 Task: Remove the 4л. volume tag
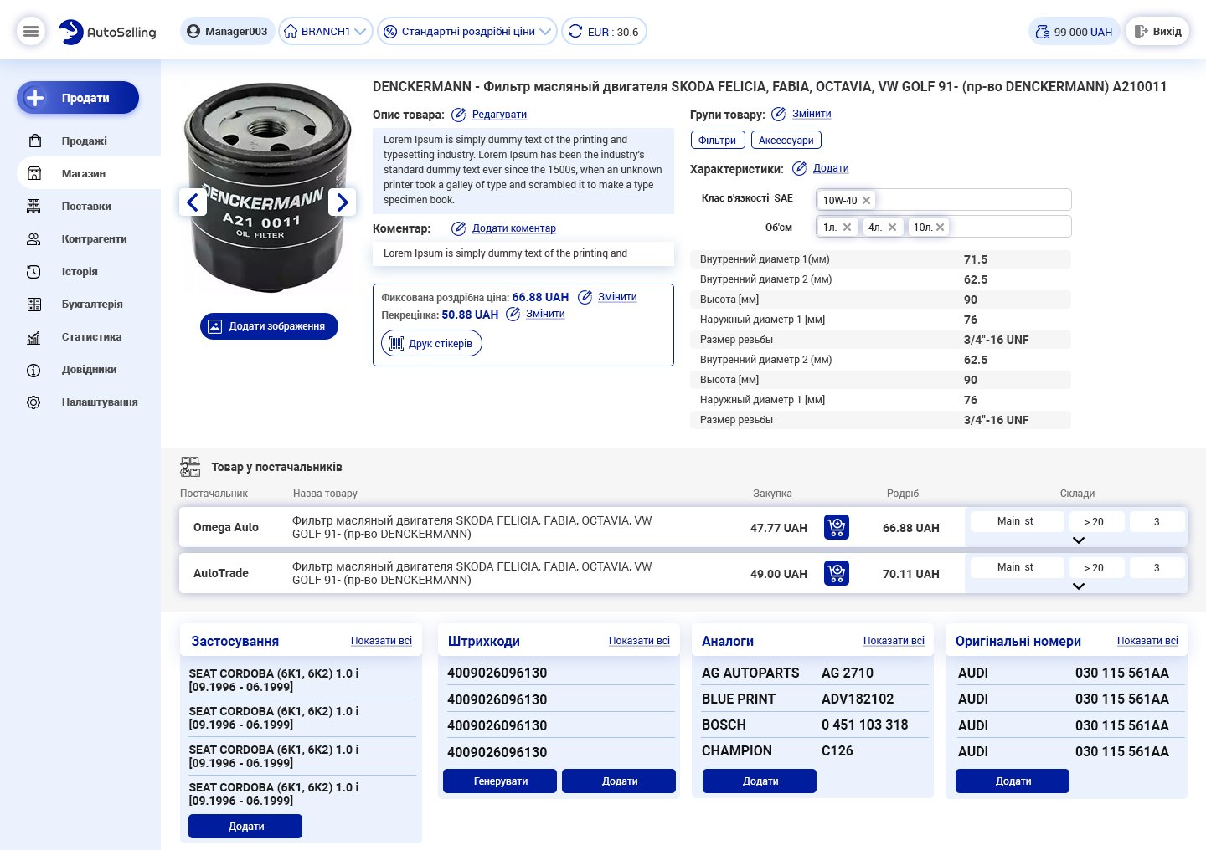click(892, 228)
